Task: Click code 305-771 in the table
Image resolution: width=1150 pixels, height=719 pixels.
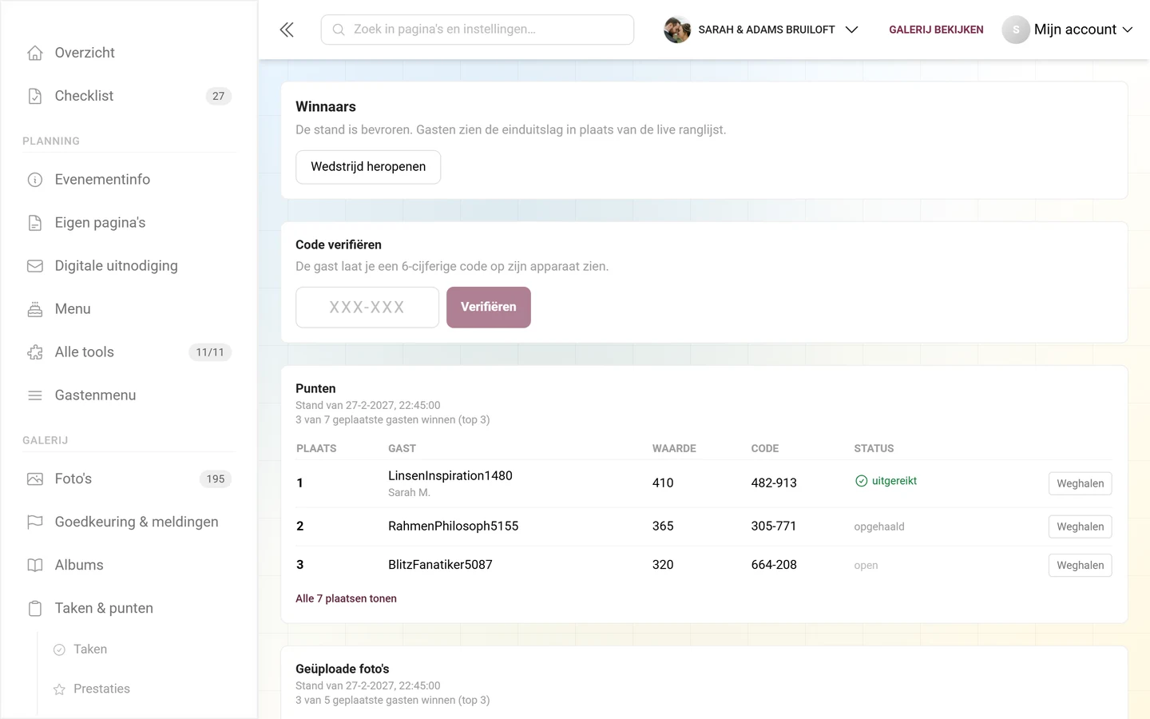Action: pyautogui.click(x=774, y=526)
